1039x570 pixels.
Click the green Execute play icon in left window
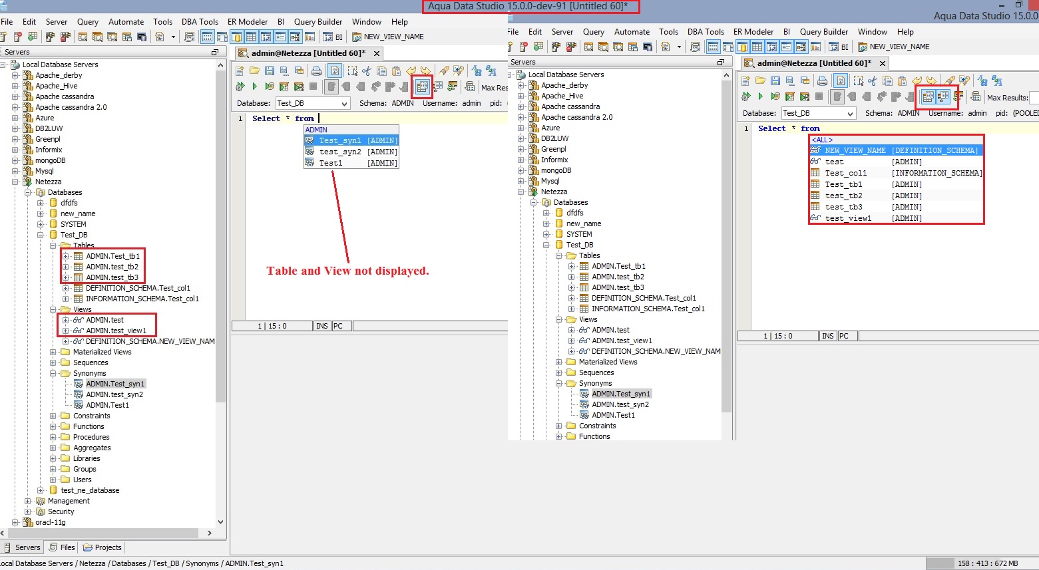[x=254, y=86]
